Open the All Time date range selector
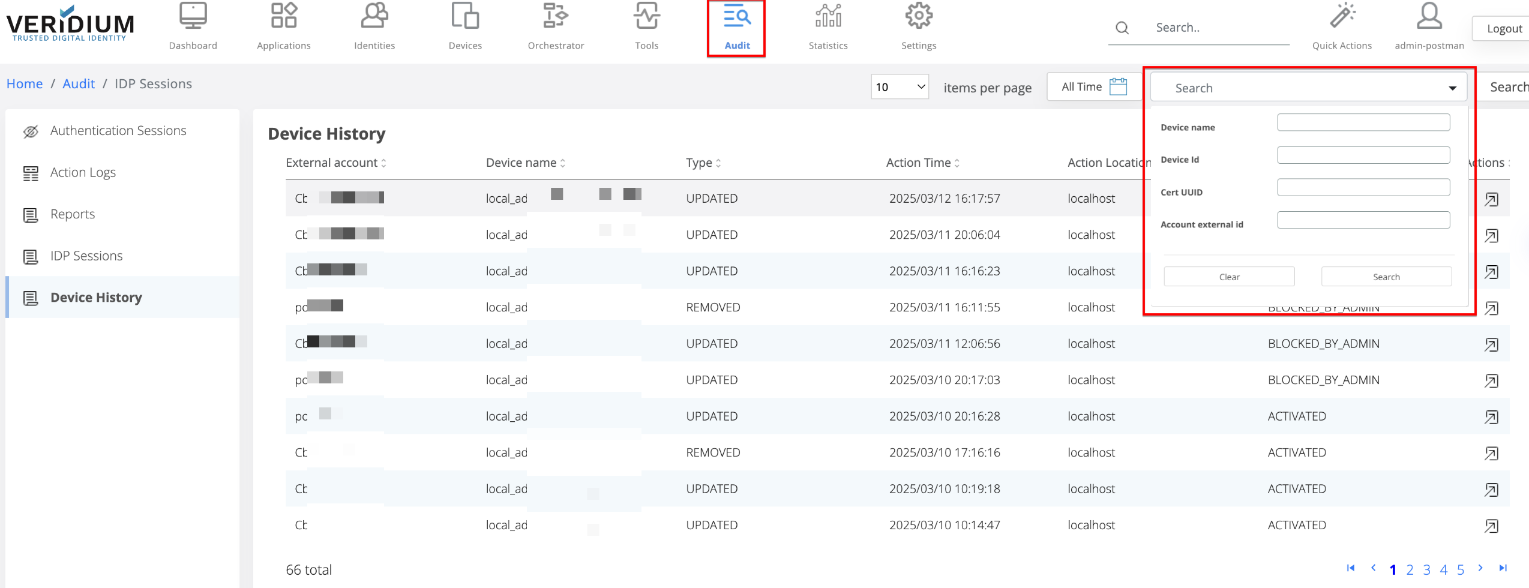1529x588 pixels. coord(1082,87)
